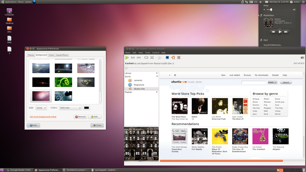Click Mute in the sound menu
The width and height of the screenshot is (306, 172).
coord(266,5)
